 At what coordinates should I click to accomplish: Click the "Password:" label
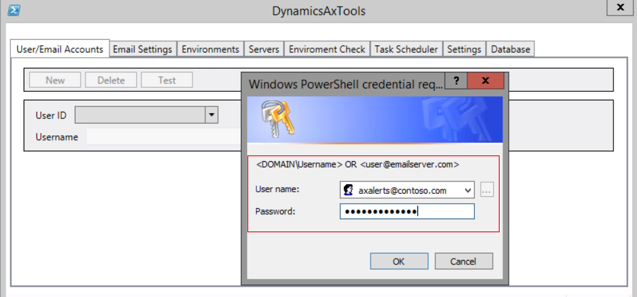(x=275, y=211)
